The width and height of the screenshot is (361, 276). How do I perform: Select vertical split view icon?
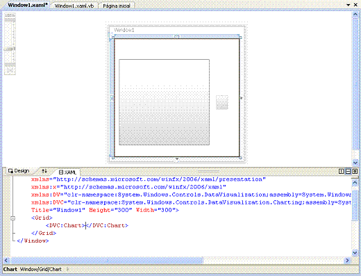[341, 171]
